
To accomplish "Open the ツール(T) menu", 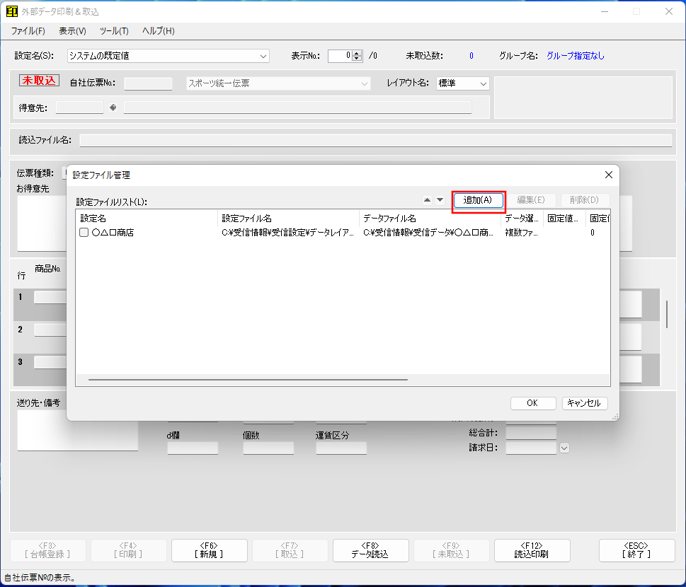I will pyautogui.click(x=114, y=31).
